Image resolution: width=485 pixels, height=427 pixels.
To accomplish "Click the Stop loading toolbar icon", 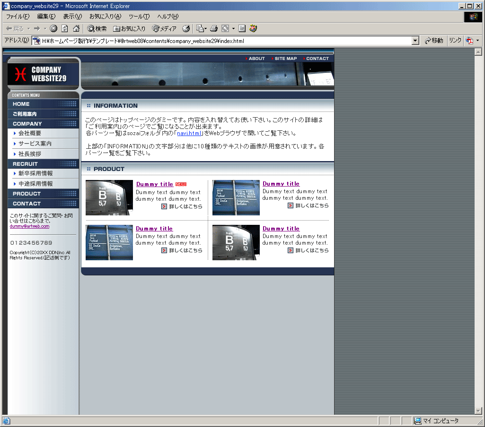I will [53, 29].
